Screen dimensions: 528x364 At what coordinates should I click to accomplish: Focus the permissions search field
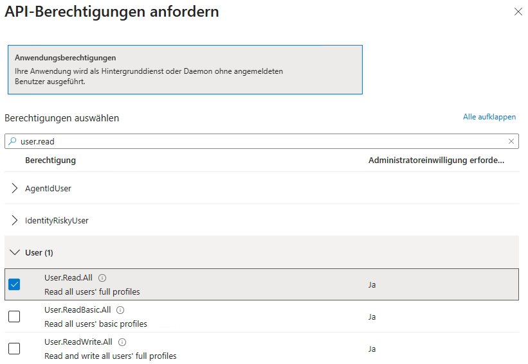(257, 141)
